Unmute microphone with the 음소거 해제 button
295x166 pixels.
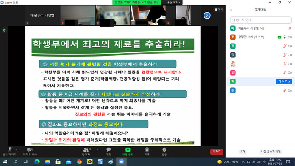click(10, 152)
